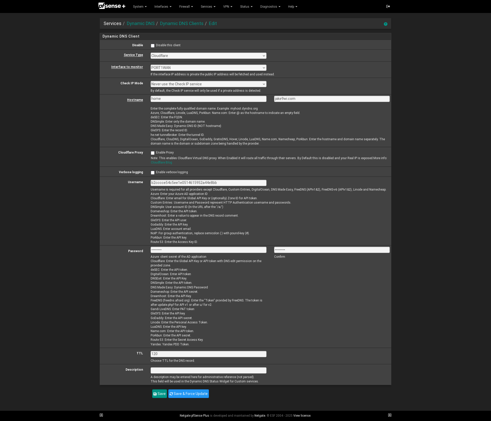Open the Services menu in navbar
The image size is (491, 421).
click(208, 7)
